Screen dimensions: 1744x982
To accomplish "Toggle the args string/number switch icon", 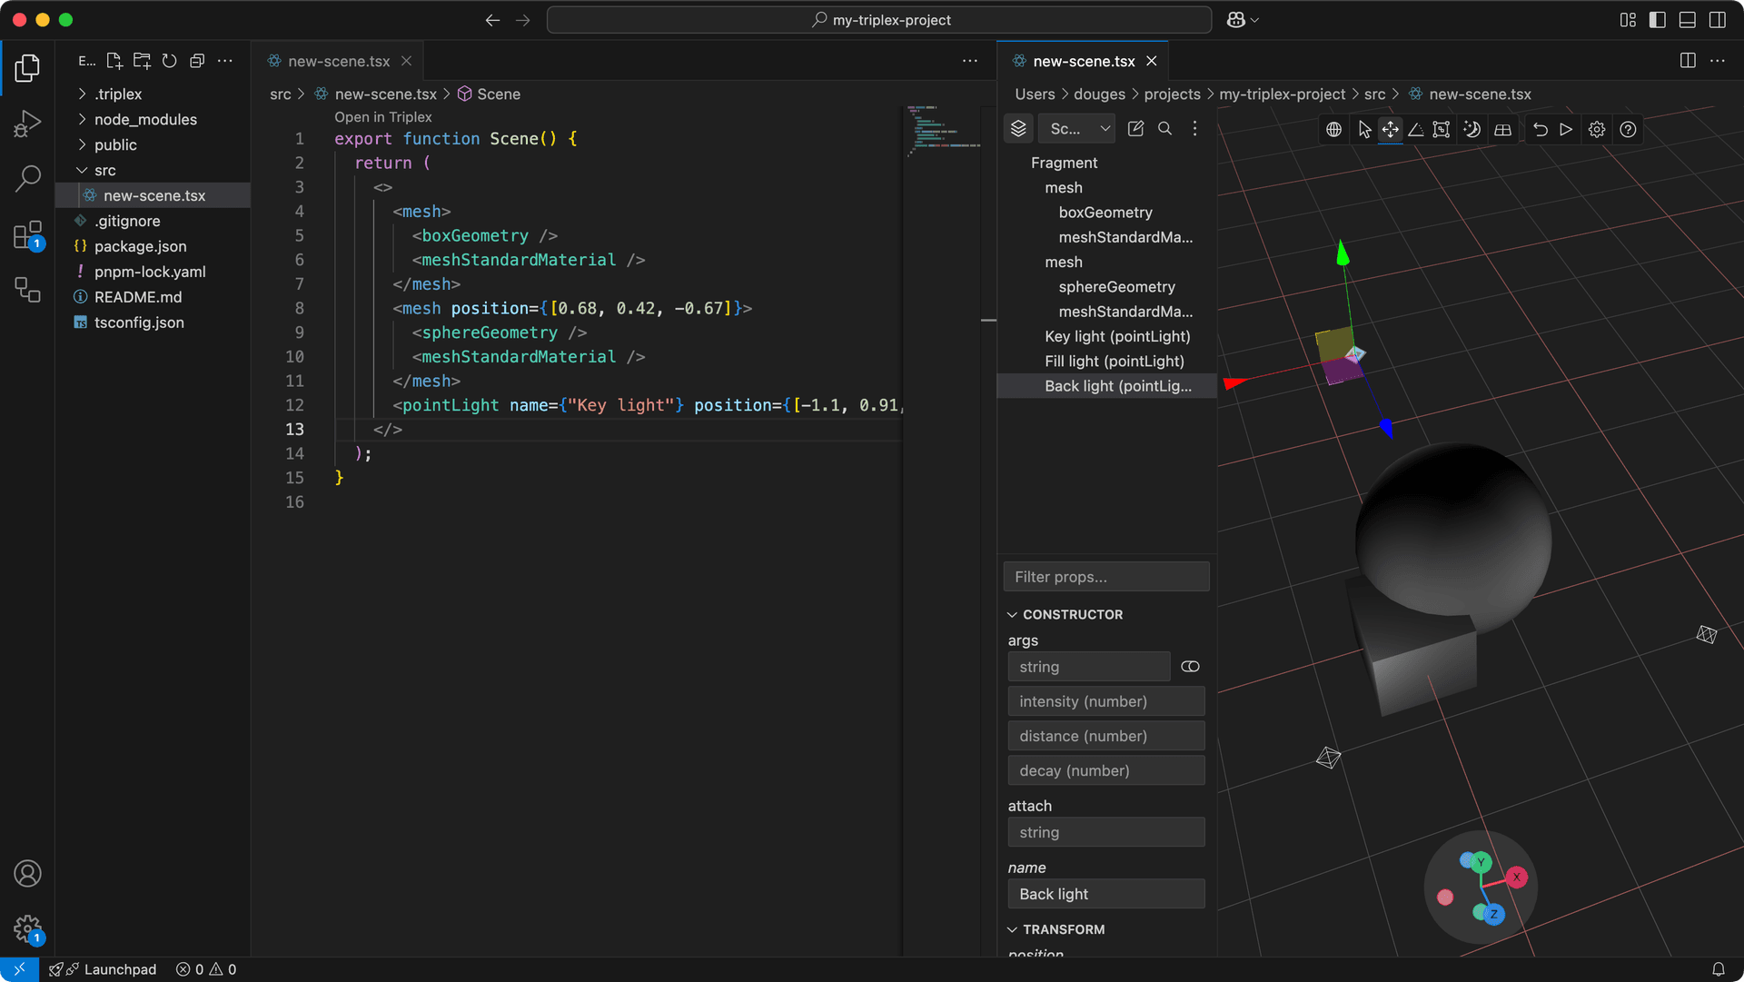I will pyautogui.click(x=1190, y=667).
